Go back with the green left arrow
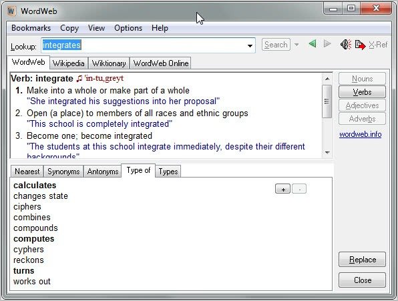Viewport: 398px width, 301px height. pyautogui.click(x=313, y=44)
